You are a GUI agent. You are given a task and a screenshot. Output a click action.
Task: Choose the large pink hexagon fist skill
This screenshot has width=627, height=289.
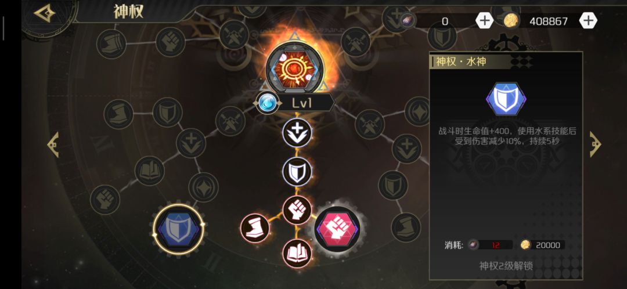(337, 229)
